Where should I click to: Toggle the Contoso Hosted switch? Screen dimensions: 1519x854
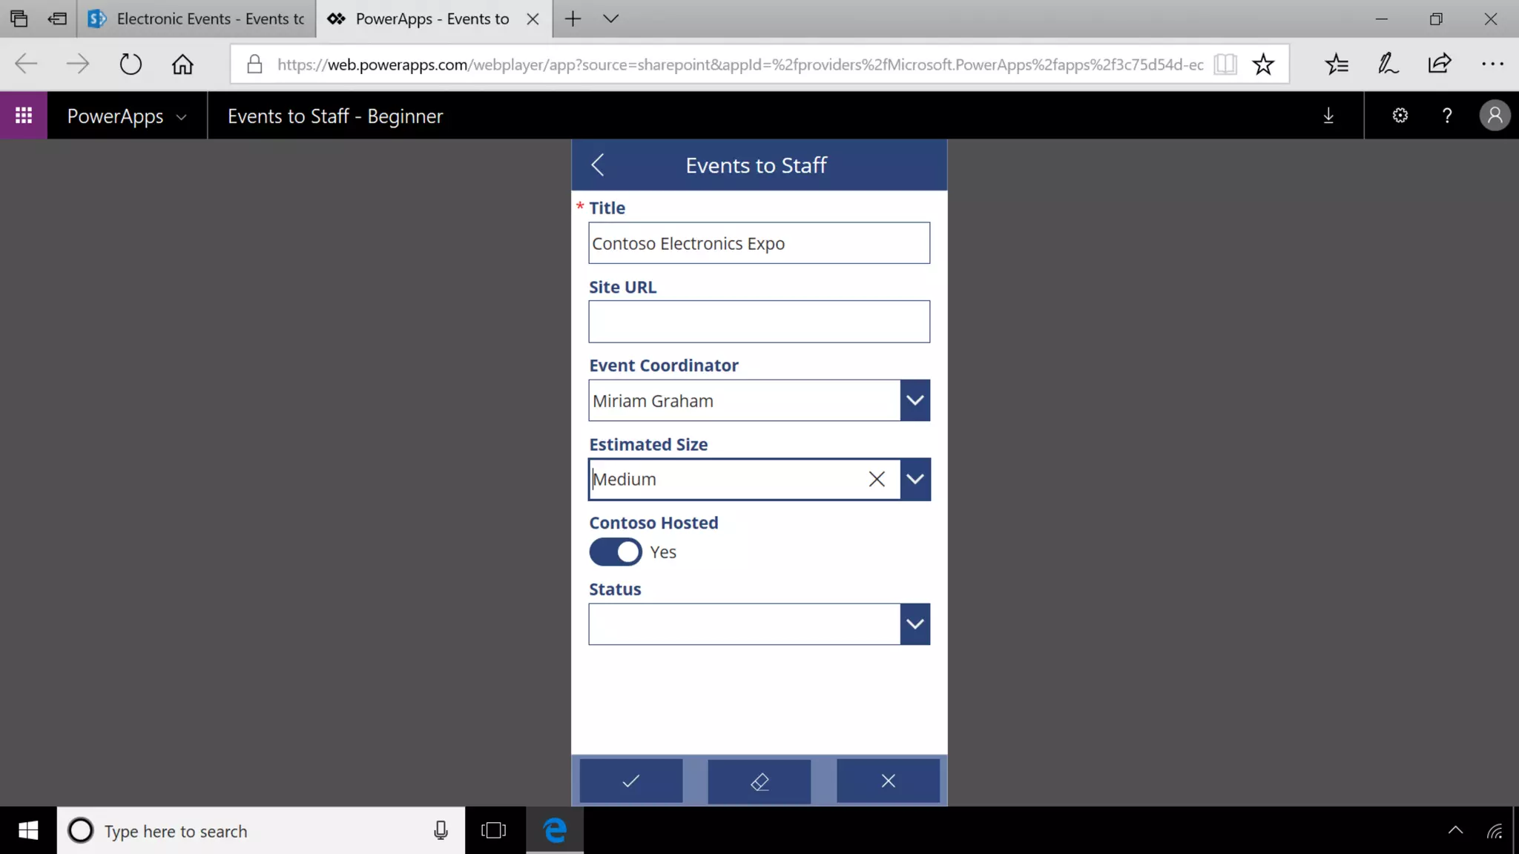point(616,552)
